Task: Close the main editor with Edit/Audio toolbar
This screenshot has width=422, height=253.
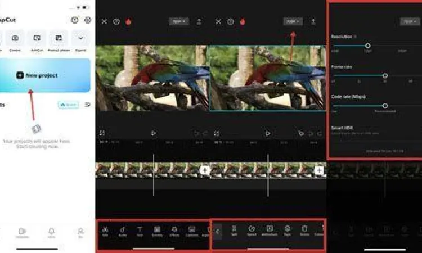Action: (x=104, y=21)
